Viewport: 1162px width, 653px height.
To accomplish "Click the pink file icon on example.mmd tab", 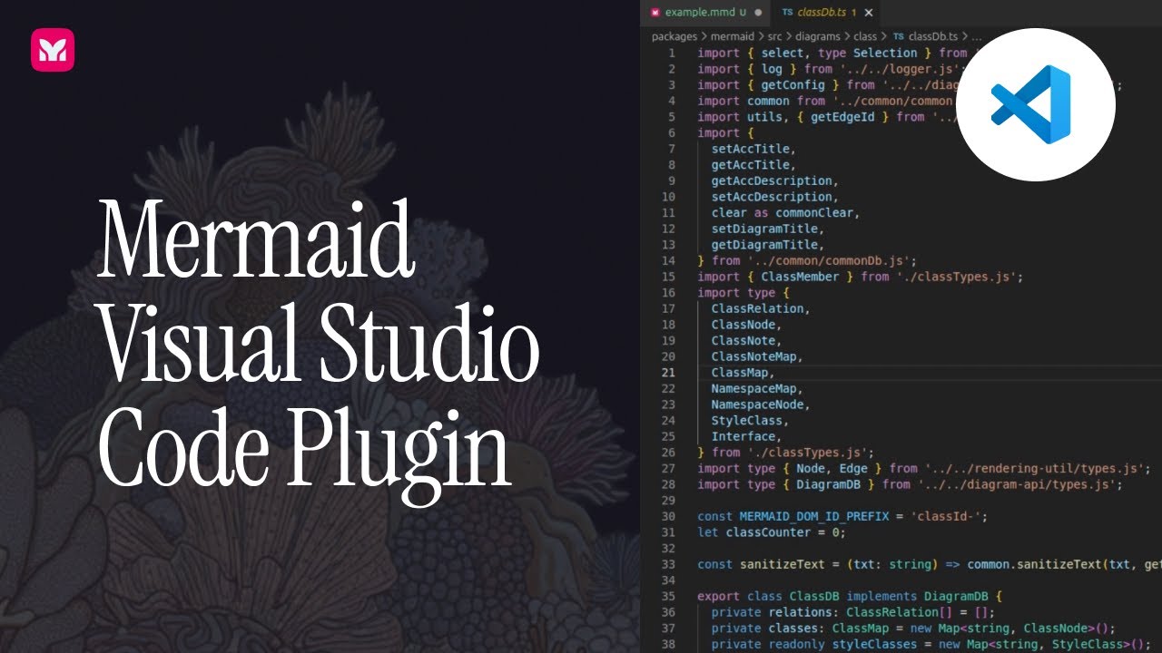I will 655,13.
